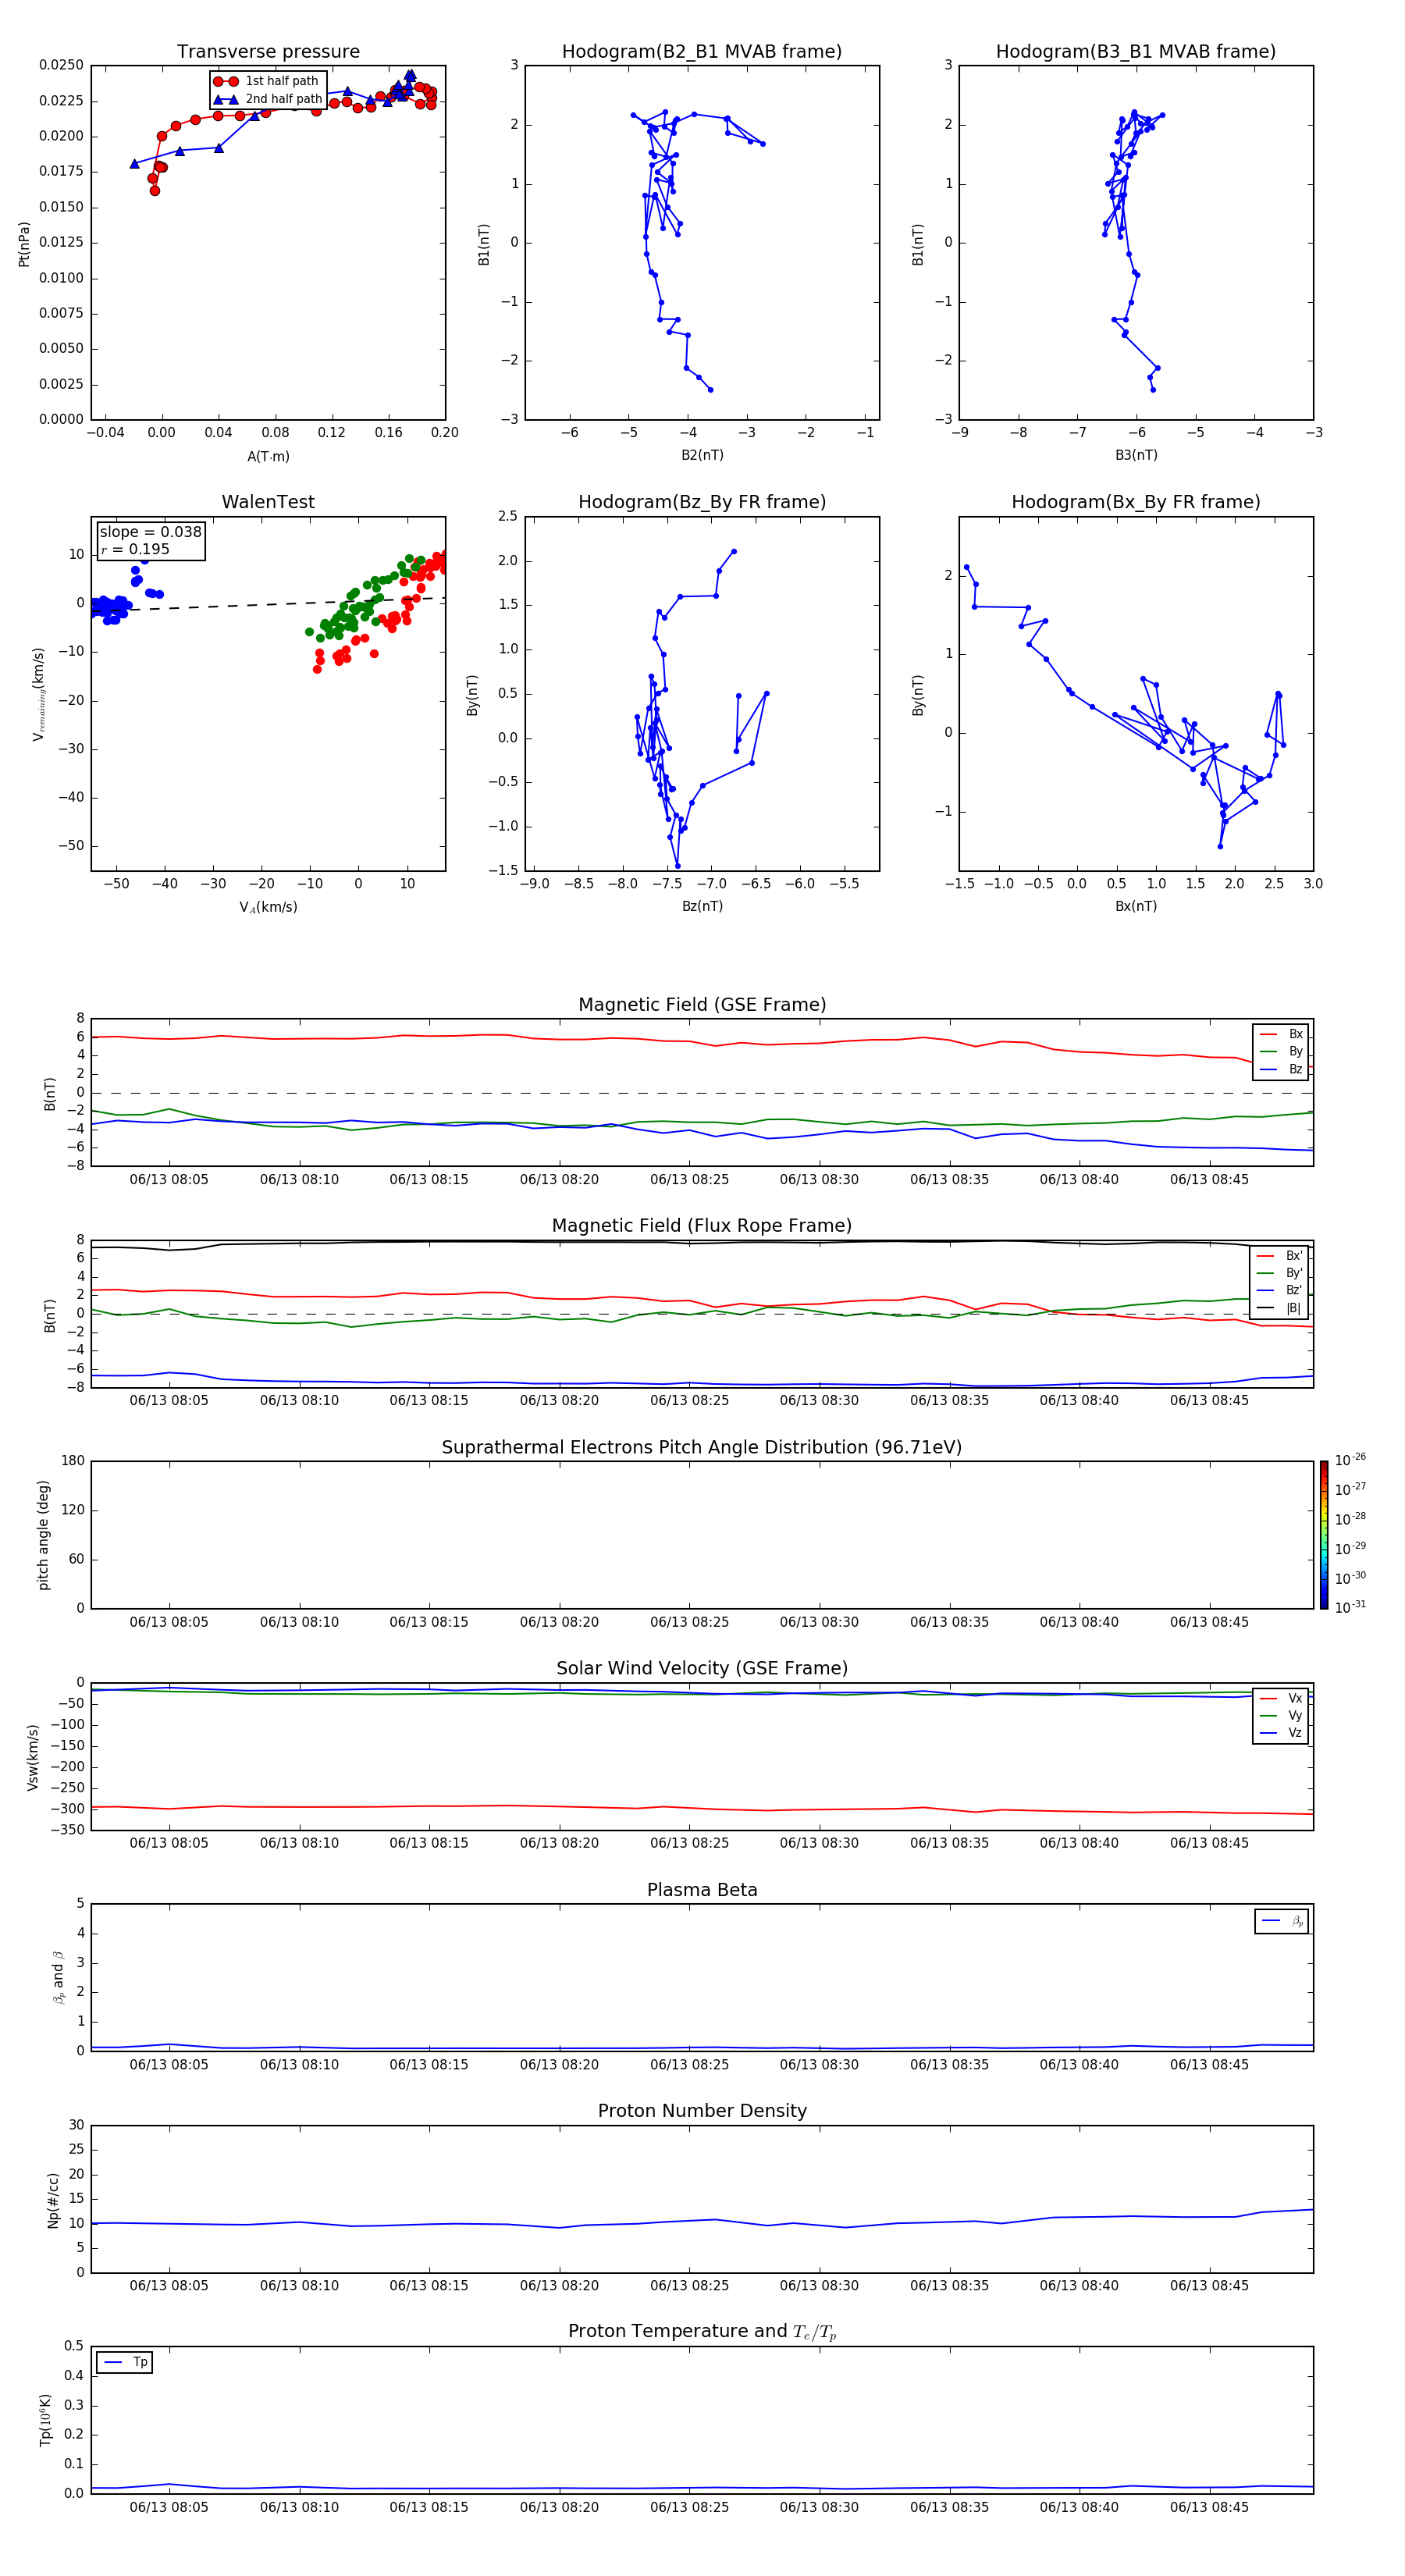Screen dimensions: 1405x2576
Task: Click the 'Vsw(km/s)' y-axis label
Action: coord(33,1757)
